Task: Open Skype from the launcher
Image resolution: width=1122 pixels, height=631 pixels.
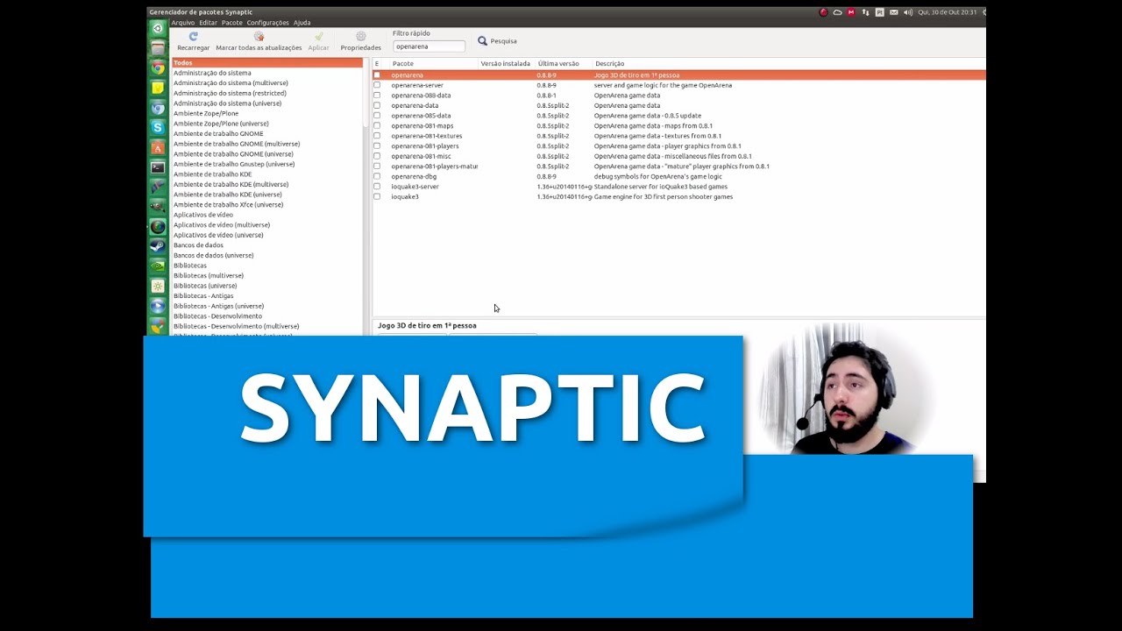Action: (158, 128)
